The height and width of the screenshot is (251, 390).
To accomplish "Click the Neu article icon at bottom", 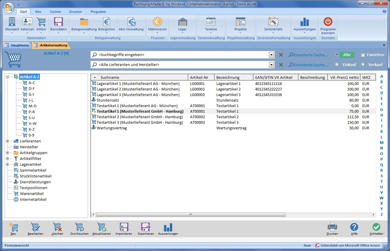I will pyautogui.click(x=13, y=227).
